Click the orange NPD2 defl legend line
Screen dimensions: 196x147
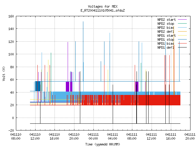(x=183, y=32)
